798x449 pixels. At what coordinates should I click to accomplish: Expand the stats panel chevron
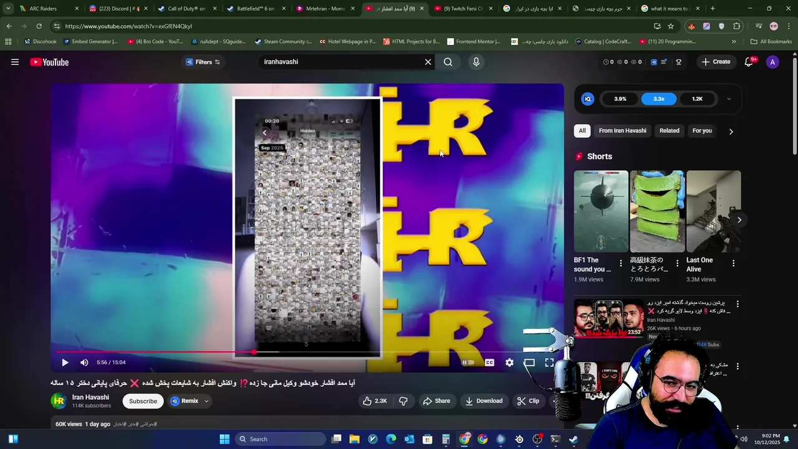pos(729,99)
